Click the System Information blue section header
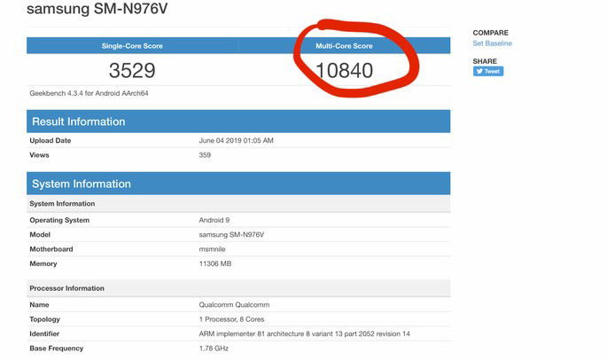 tap(238, 184)
